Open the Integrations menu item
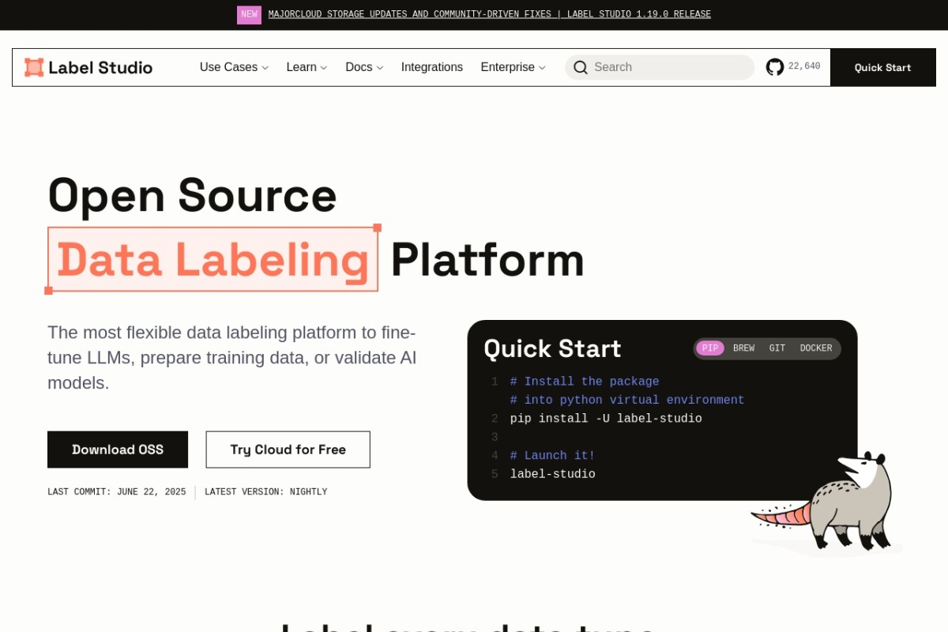The width and height of the screenshot is (948, 632). click(432, 67)
